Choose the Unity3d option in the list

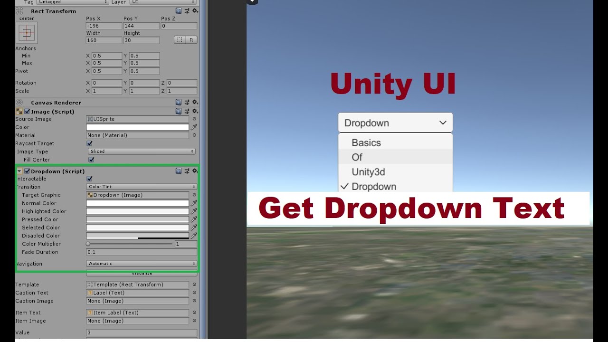395,172
